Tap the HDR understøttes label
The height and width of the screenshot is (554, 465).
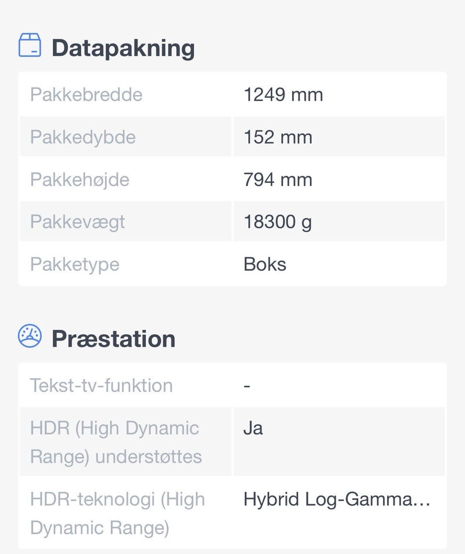pos(116,442)
